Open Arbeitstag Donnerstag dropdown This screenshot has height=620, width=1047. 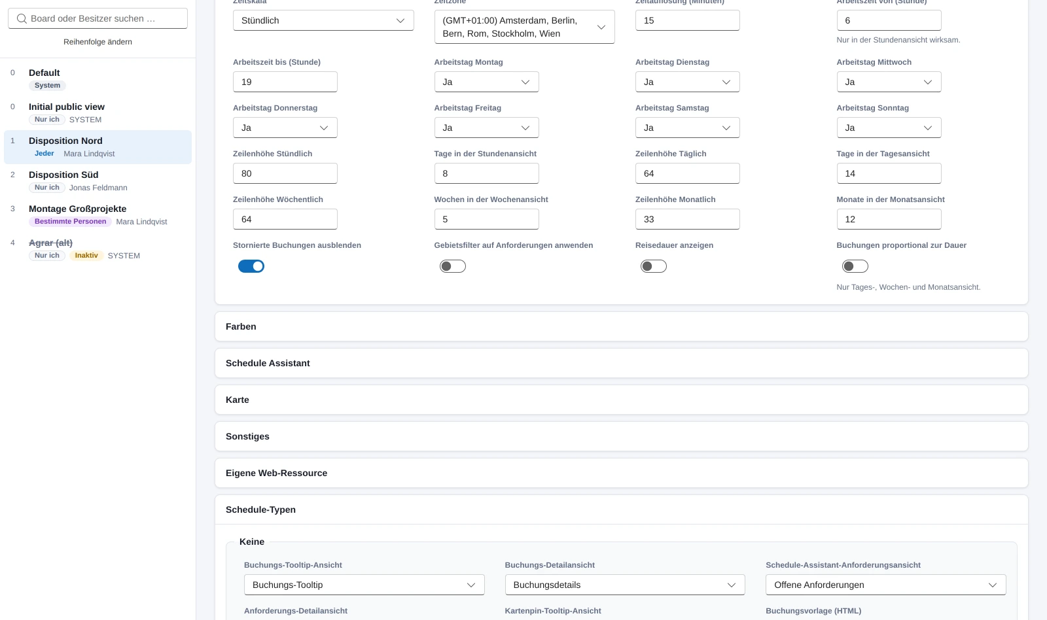285,128
